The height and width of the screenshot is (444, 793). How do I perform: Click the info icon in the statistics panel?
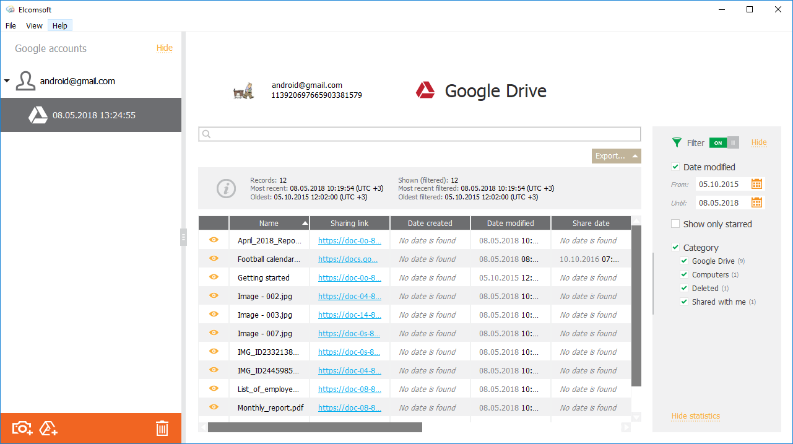click(226, 189)
